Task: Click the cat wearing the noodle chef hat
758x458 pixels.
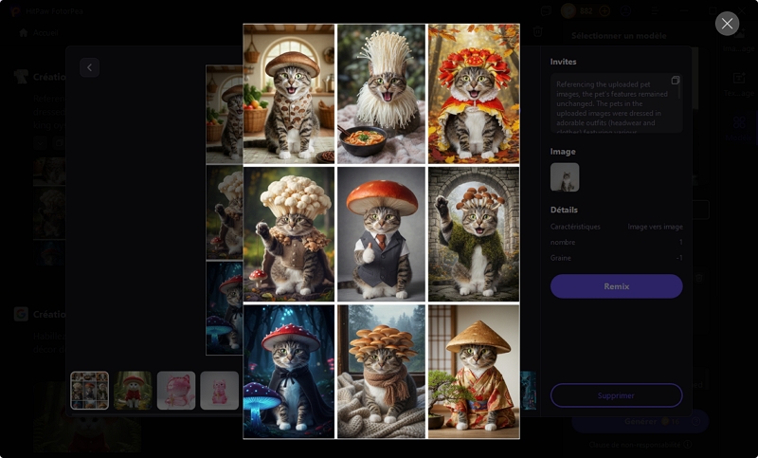Action: click(x=381, y=93)
